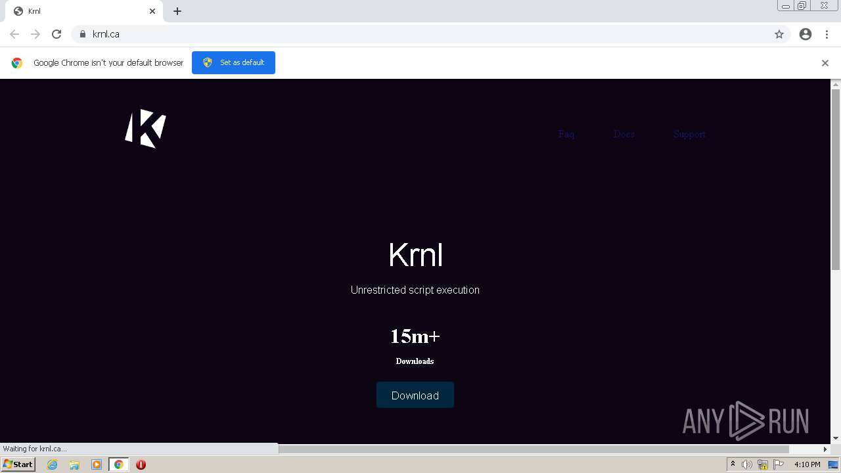Open the Docs link
This screenshot has height=473, width=841.
624,134
